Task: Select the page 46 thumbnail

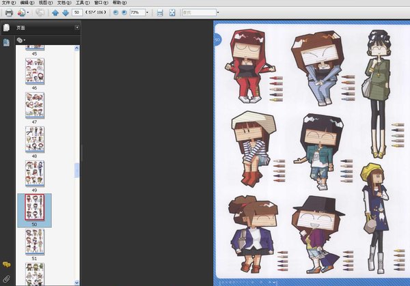Action: 34,70
